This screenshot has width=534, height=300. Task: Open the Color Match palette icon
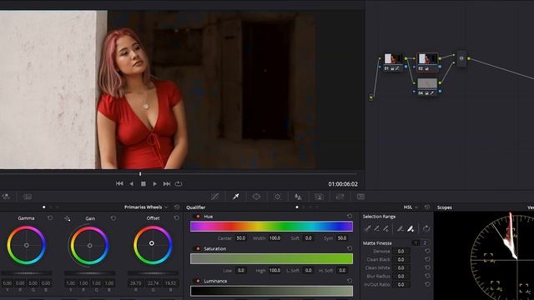point(6,197)
